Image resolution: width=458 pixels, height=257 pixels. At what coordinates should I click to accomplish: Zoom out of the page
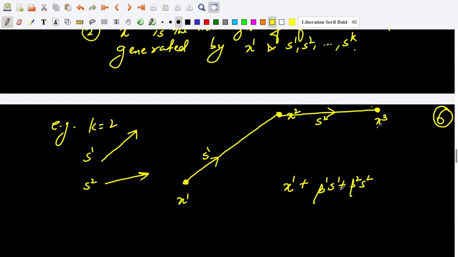click(x=153, y=7)
